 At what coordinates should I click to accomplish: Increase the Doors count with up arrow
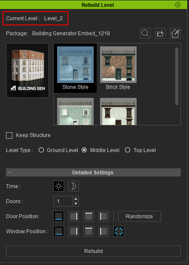click(x=76, y=199)
